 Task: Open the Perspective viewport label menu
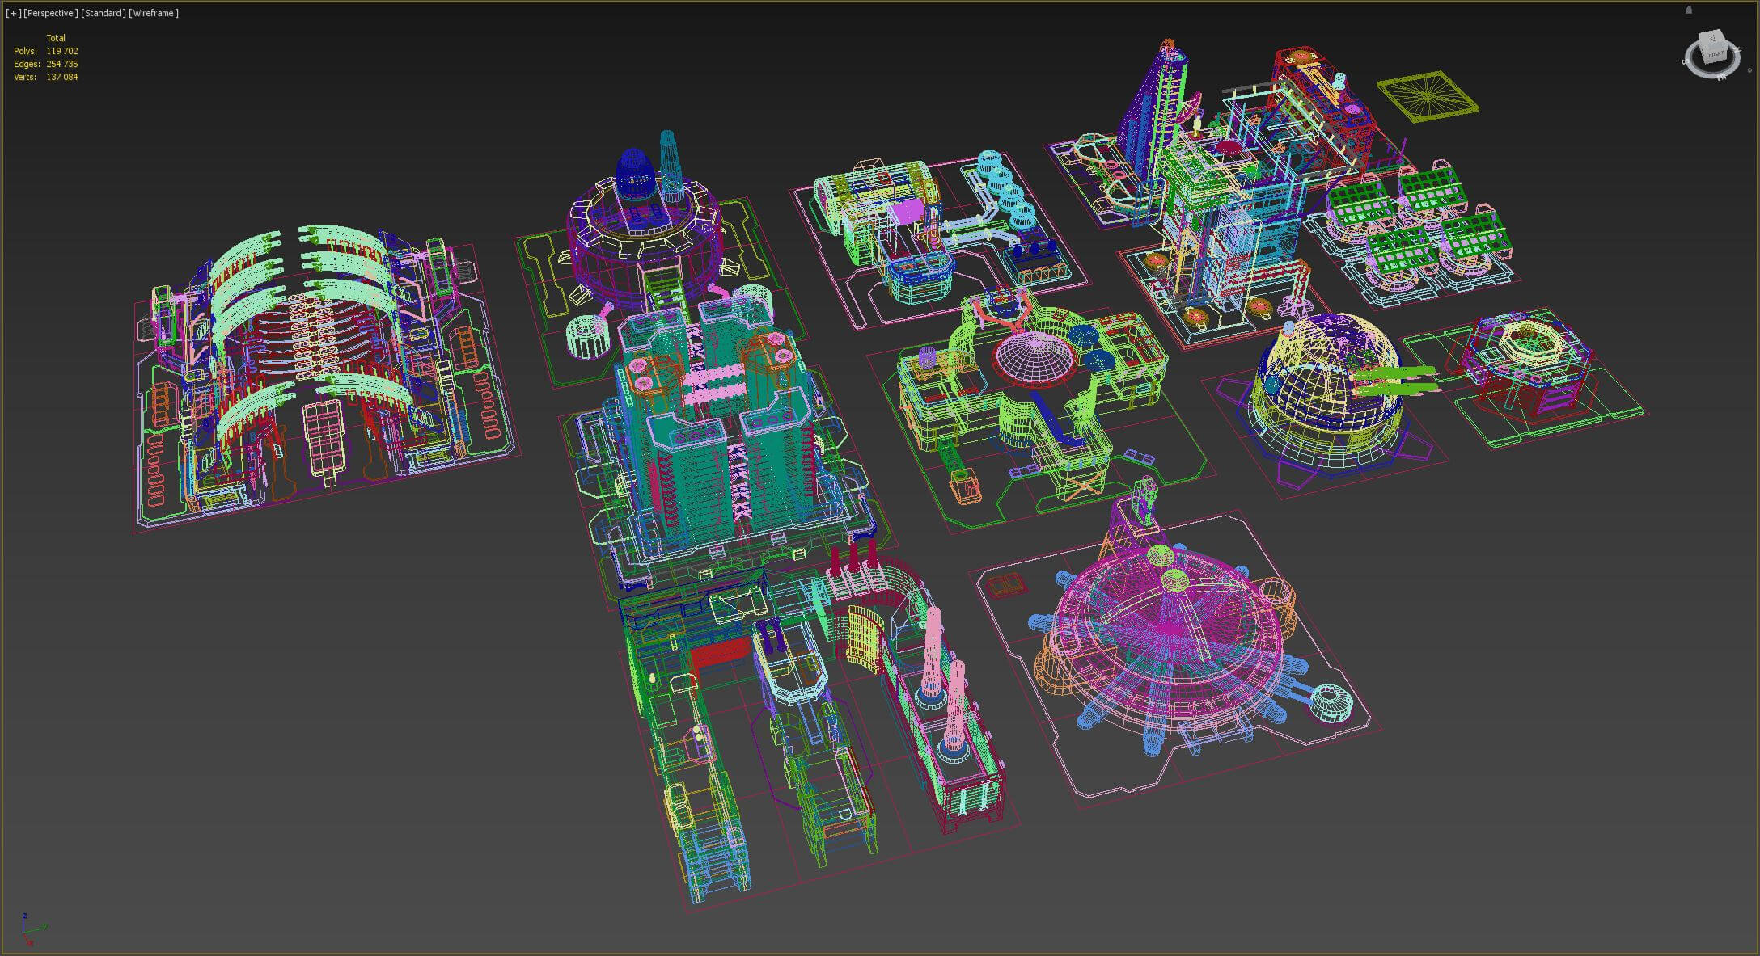pos(50,13)
